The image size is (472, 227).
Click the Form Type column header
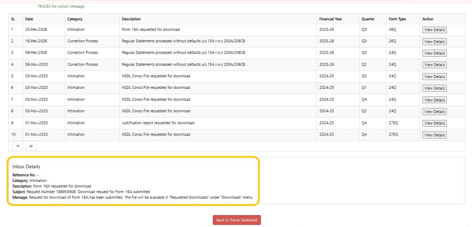pyautogui.click(x=397, y=19)
